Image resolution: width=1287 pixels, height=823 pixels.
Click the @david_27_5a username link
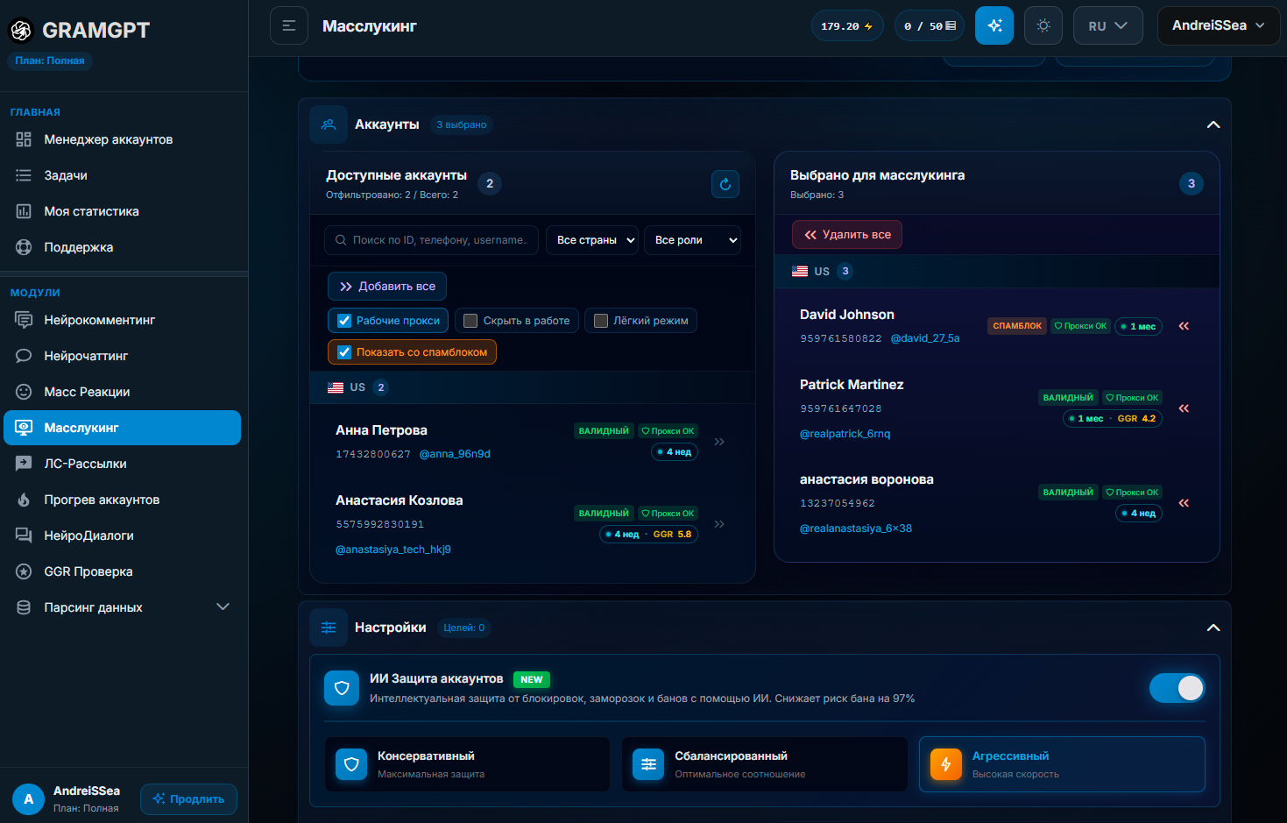tap(924, 338)
